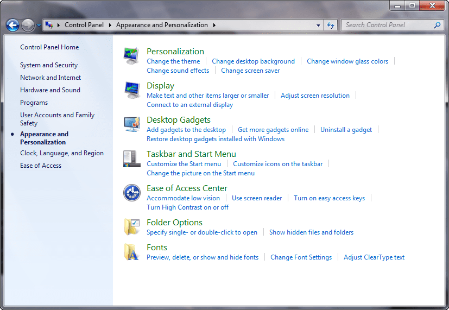Click Change desktop background link
This screenshot has height=310, width=449.
click(253, 61)
